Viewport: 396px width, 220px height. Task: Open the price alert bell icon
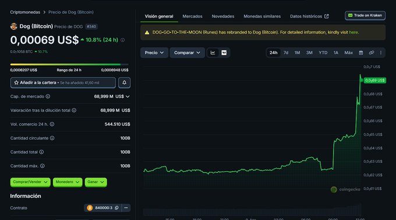click(124, 83)
